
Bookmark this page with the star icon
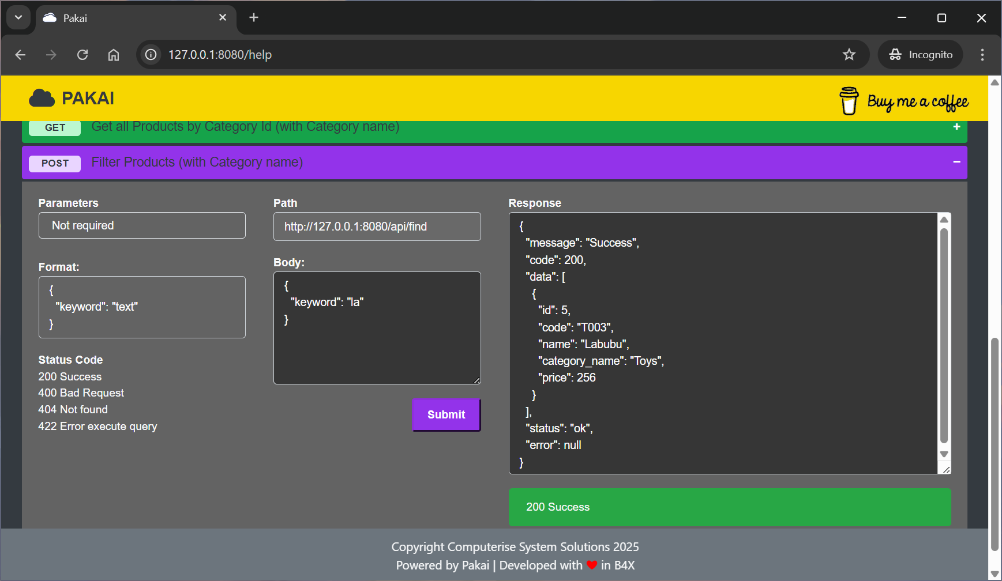849,55
